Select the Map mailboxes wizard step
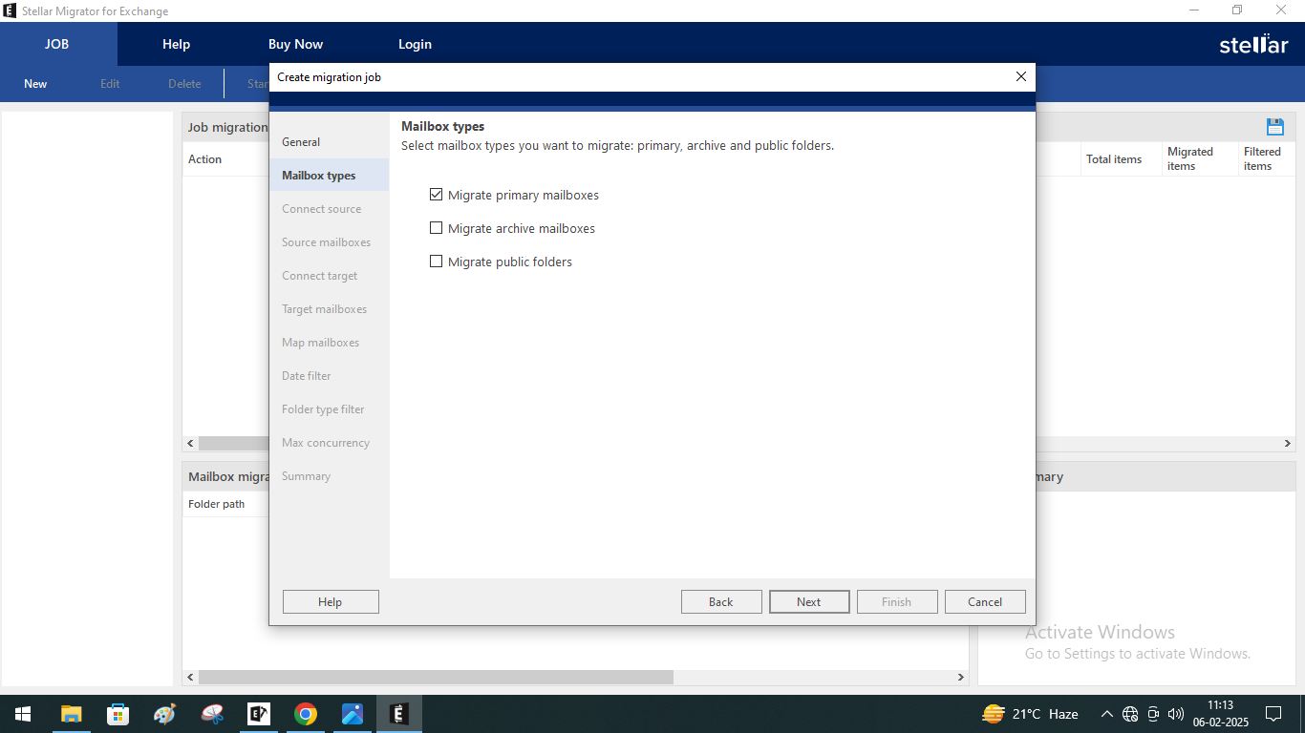The image size is (1305, 733). 329,343
